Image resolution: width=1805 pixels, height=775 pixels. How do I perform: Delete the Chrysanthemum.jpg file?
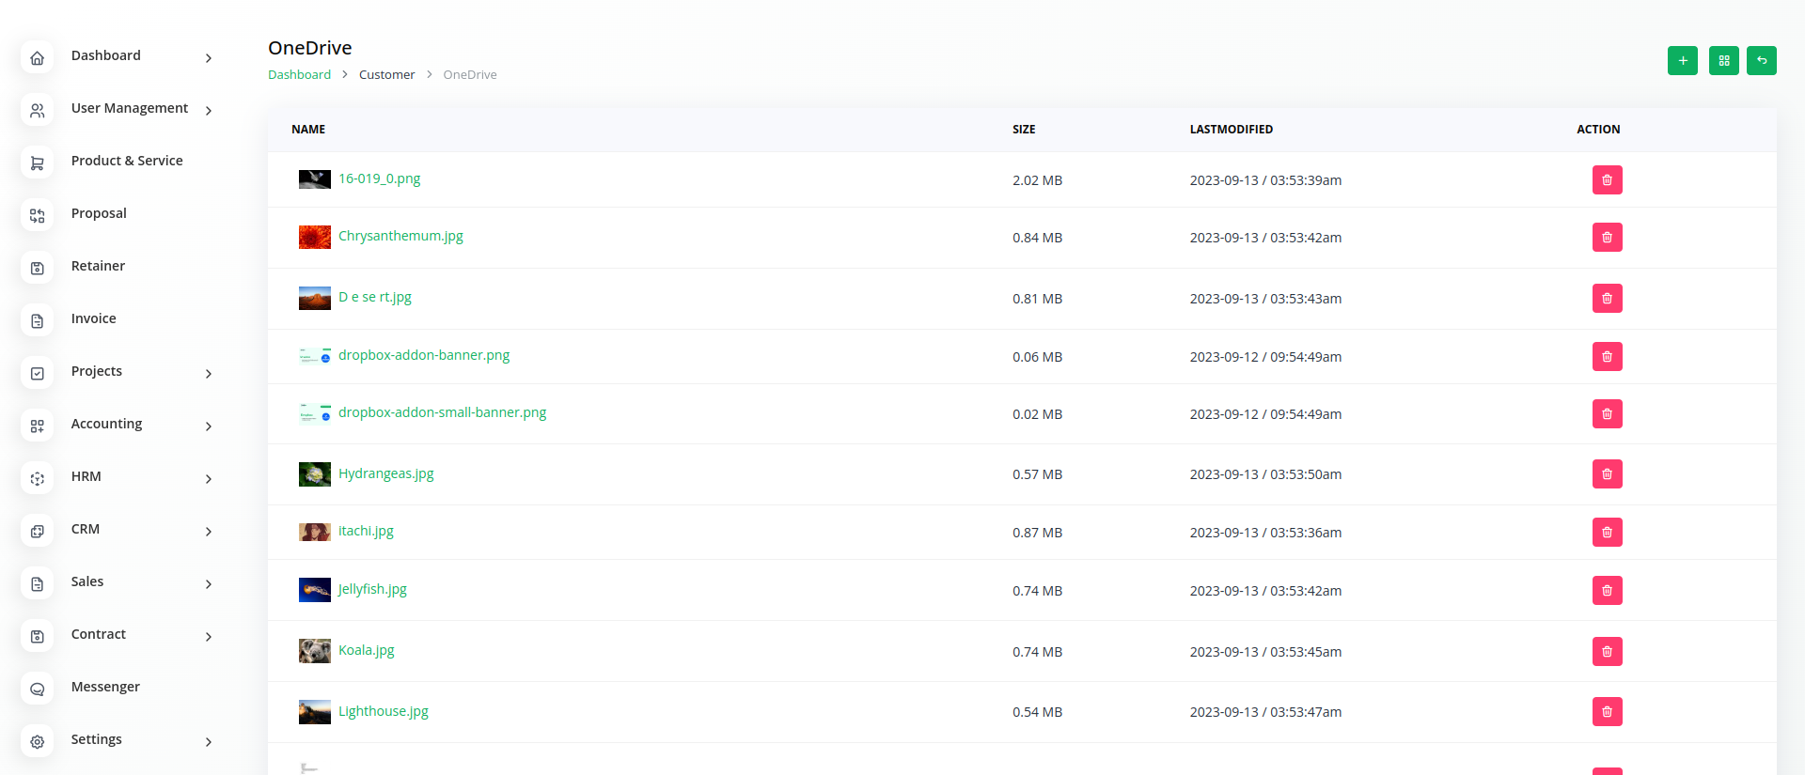(x=1607, y=238)
